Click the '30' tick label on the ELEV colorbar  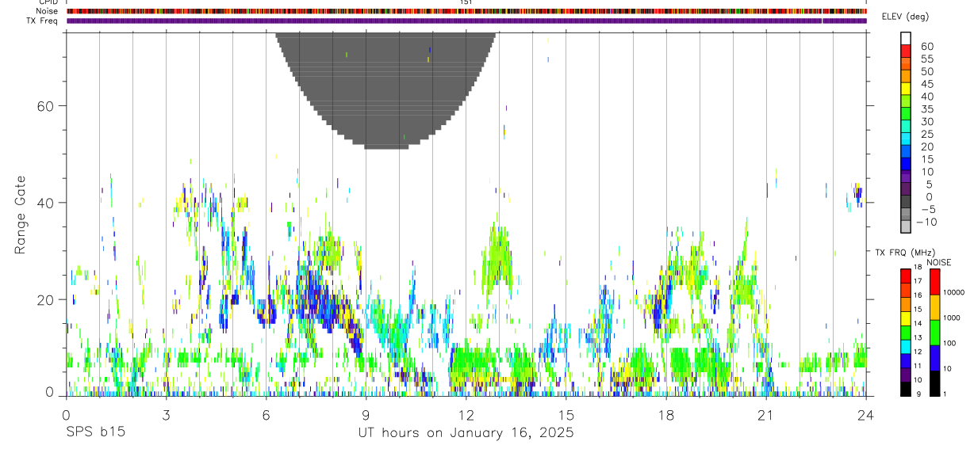tap(926, 121)
